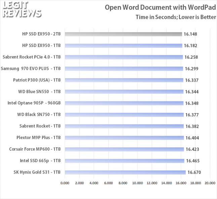Image resolution: width=217 pixels, height=199 pixels.
Task: Click the SK Hynix Gold S31 bar
Action: point(125,172)
